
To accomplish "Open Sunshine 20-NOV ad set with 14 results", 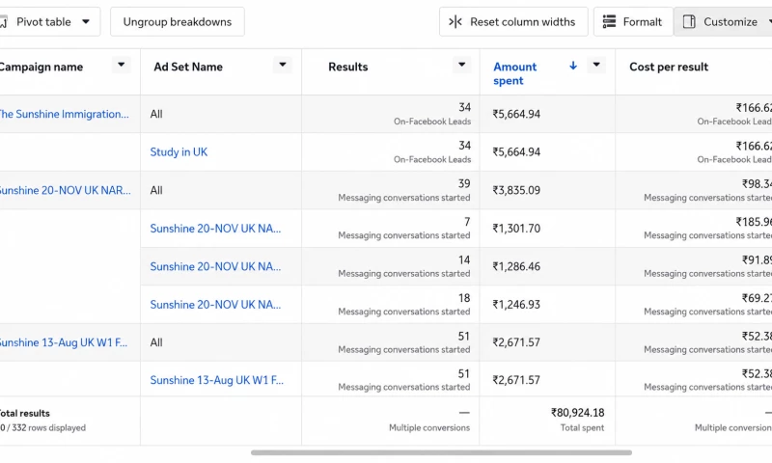I will coord(215,266).
